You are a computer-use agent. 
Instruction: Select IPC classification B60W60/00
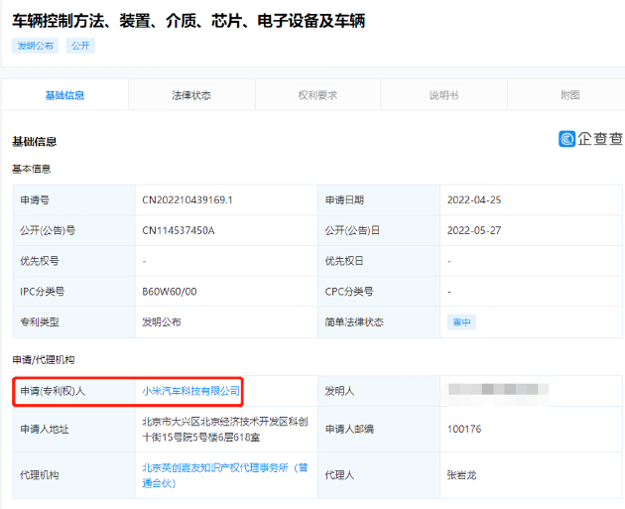click(x=170, y=292)
